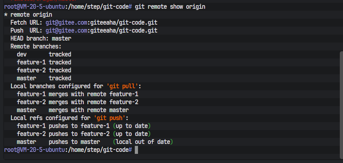This screenshot has width=343, height=163.
Task: Click the 'feature-2 tracked' remote branch line
Action: [44, 70]
